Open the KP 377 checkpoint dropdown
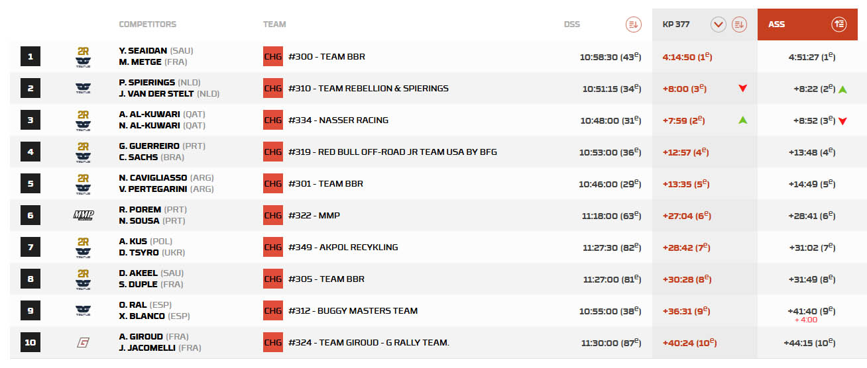This screenshot has height=368, width=867. click(x=719, y=24)
